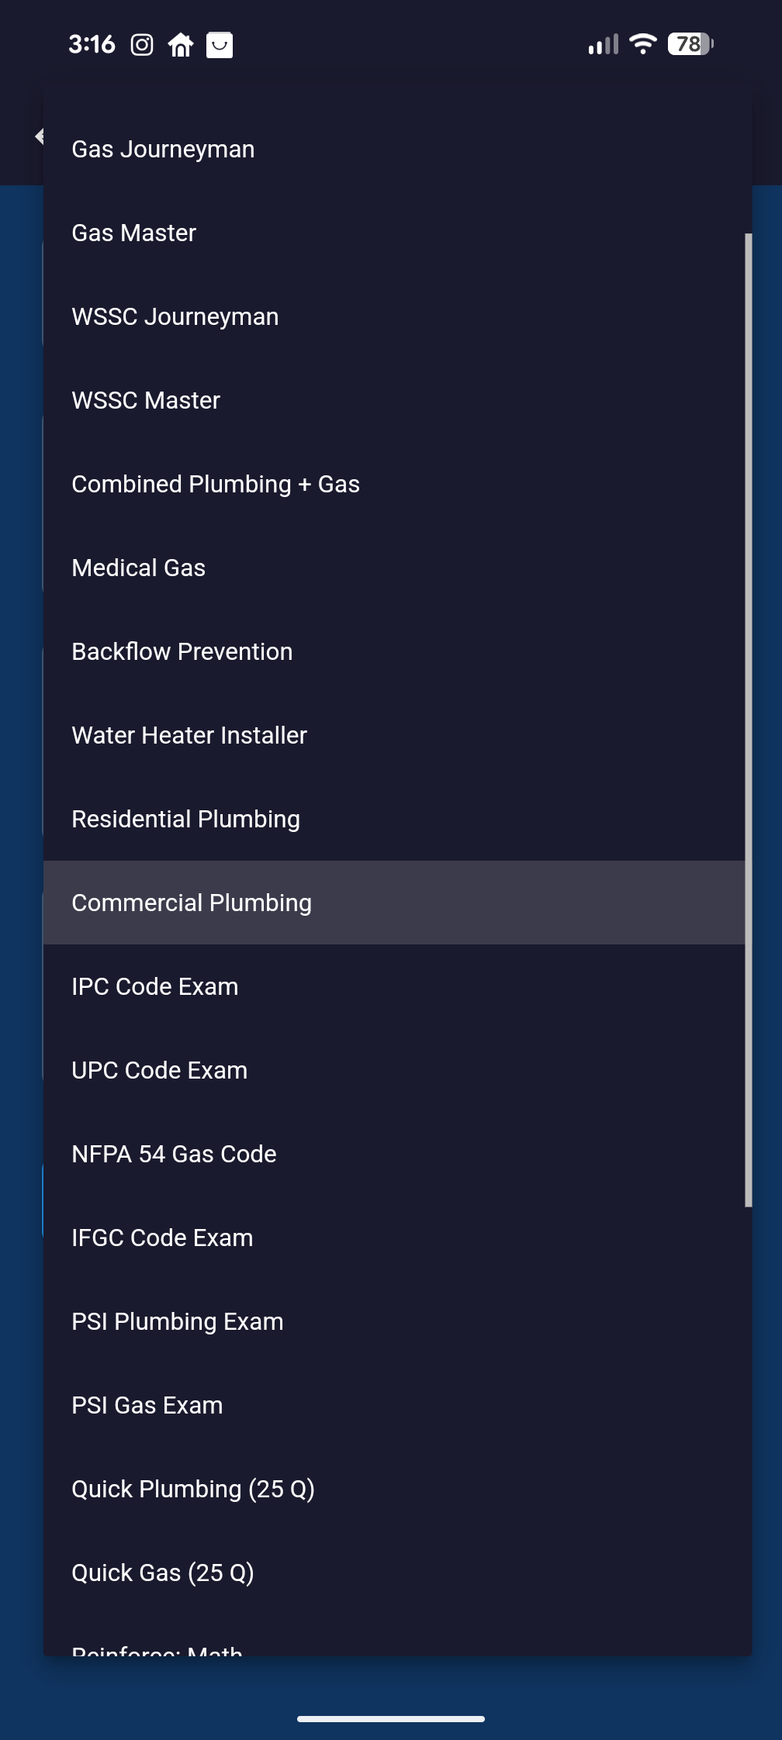Image resolution: width=782 pixels, height=1740 pixels.
Task: Tap the back arrow icon
Action: point(39,137)
